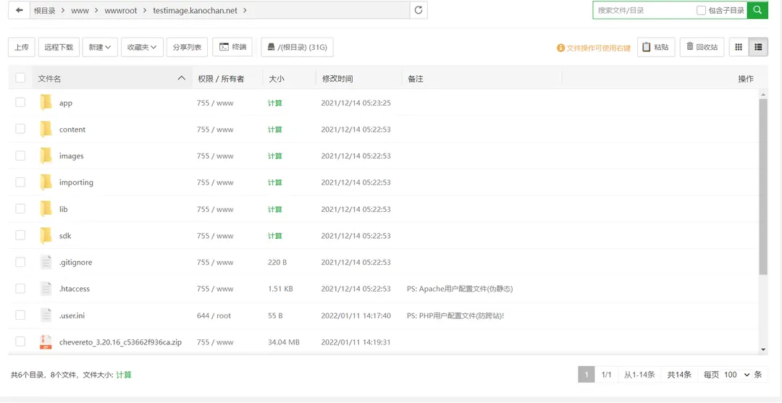The height and width of the screenshot is (403, 782).
Task: Navigate to www in breadcrumb
Action: pos(80,10)
